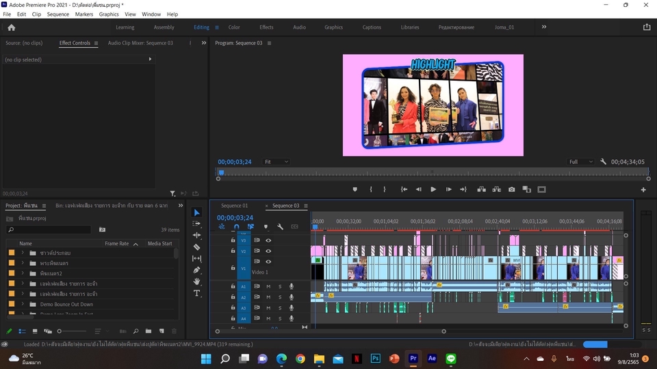The image size is (657, 369).
Task: Toggle Linked Selection in timeline
Action: pyautogui.click(x=250, y=227)
